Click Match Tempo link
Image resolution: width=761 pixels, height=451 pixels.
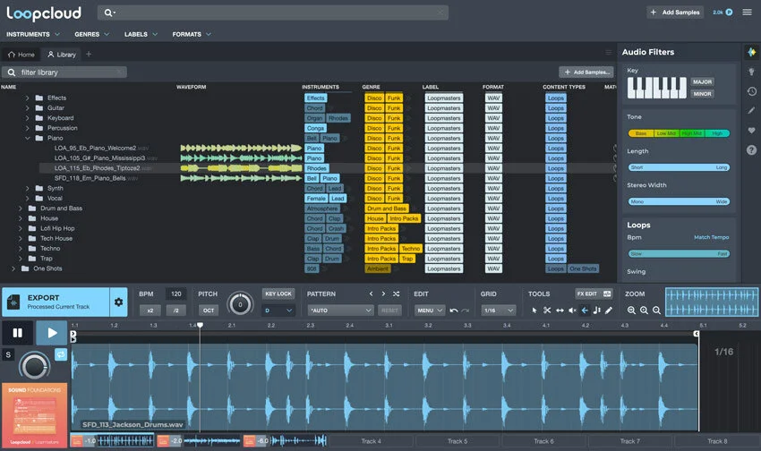coord(711,238)
